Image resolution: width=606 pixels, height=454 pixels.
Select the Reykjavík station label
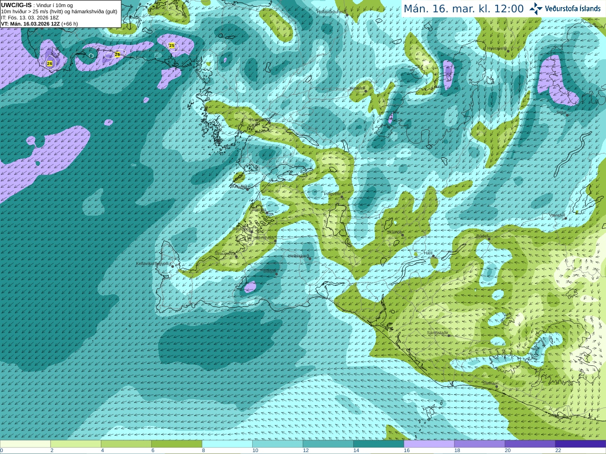pyautogui.click(x=241, y=229)
